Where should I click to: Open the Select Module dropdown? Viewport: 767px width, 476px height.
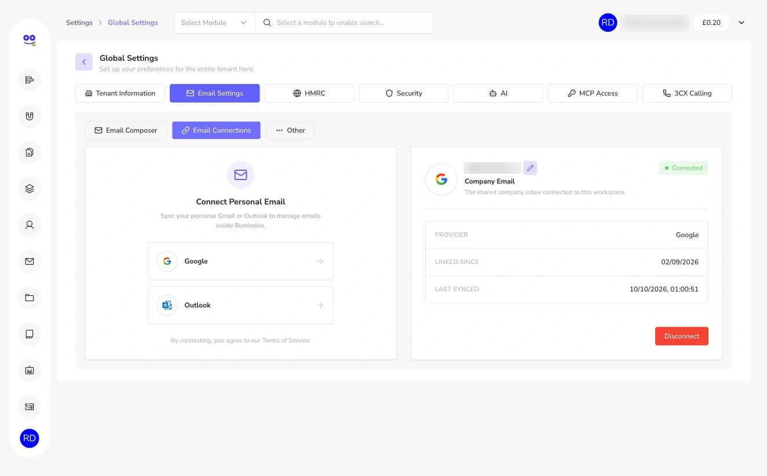[x=214, y=23]
